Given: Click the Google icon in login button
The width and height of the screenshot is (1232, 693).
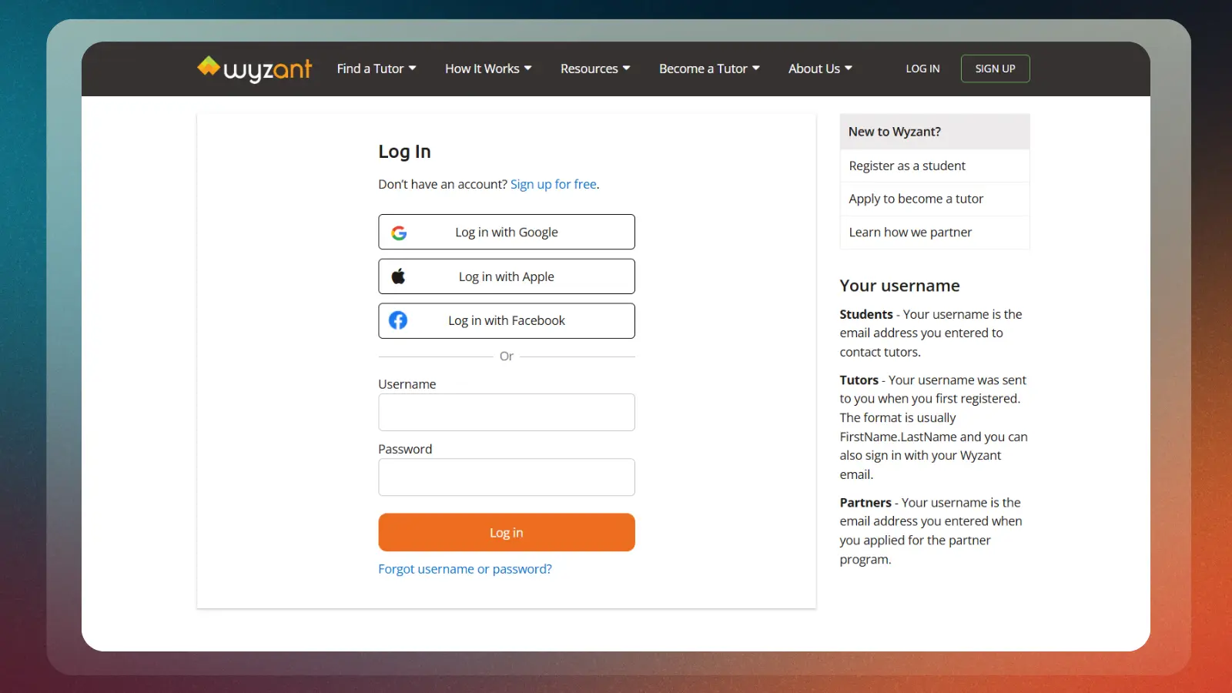Looking at the screenshot, I should [x=399, y=233].
